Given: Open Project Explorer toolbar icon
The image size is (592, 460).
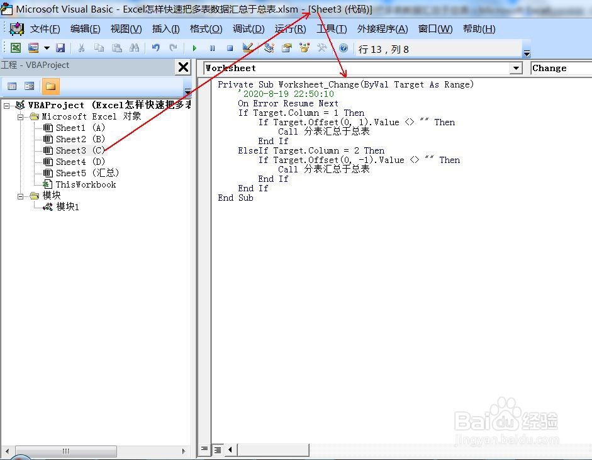Looking at the screenshot, I should (x=269, y=48).
